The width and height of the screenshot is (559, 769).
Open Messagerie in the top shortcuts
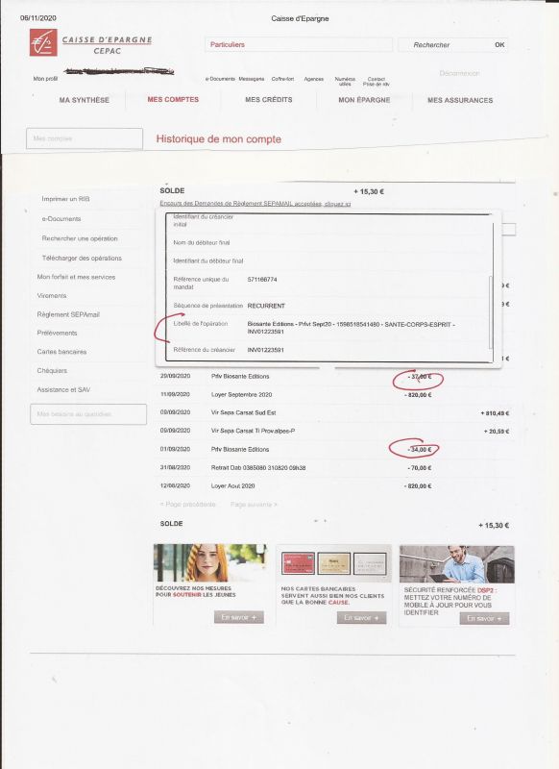point(252,79)
